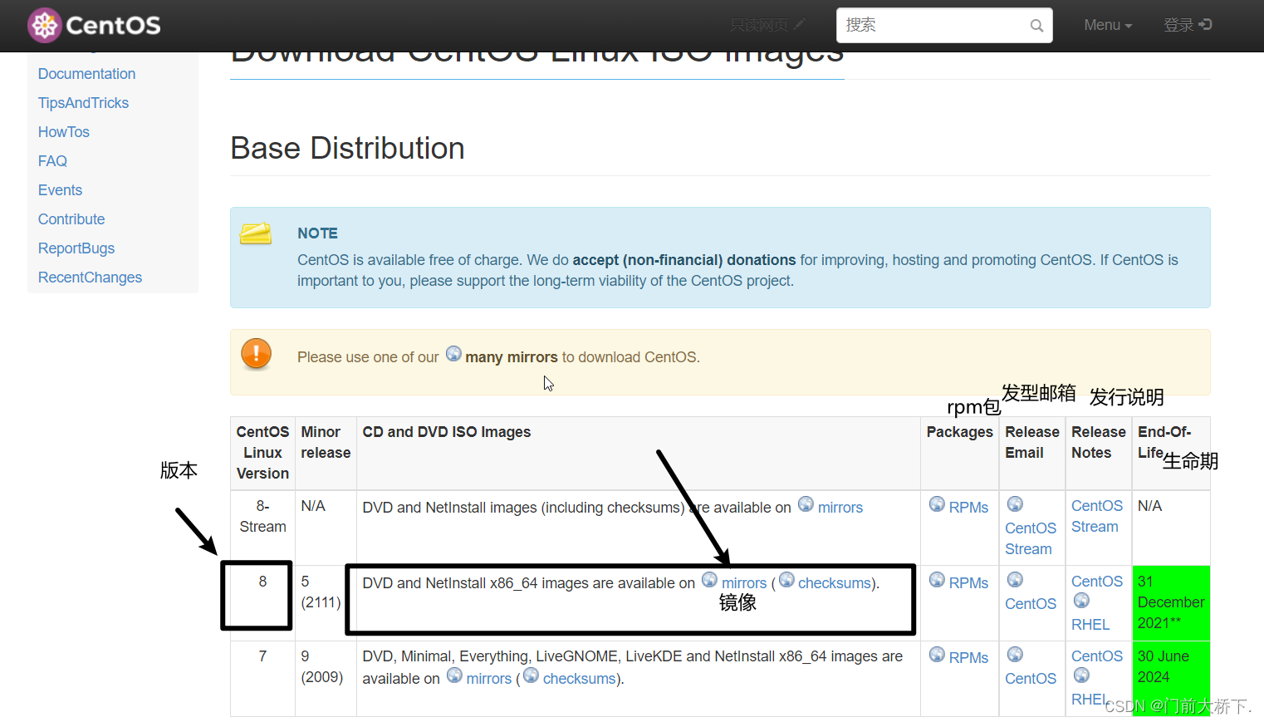Open checksums link in version 7 row
Image resolution: width=1264 pixels, height=722 pixels.
pyautogui.click(x=580, y=679)
